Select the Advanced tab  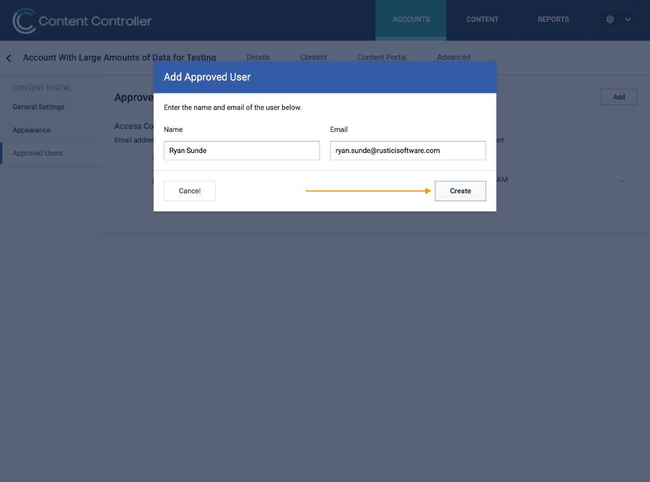[453, 57]
